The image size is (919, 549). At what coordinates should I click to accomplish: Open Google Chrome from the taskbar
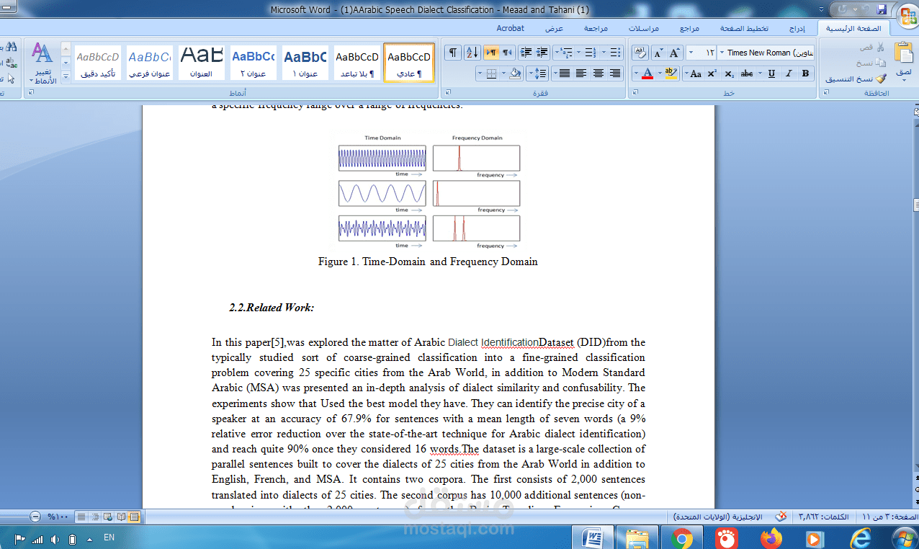click(x=681, y=538)
